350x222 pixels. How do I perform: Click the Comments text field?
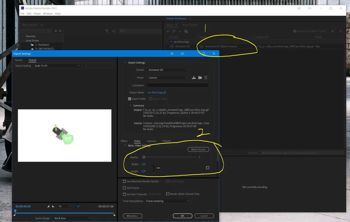point(177,85)
